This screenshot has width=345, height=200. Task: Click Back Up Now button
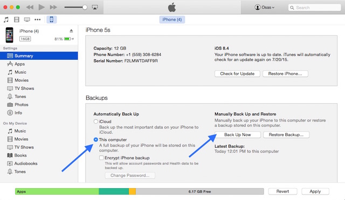238,134
